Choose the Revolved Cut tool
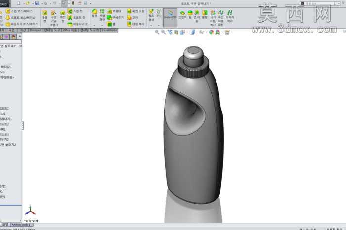 63,16
